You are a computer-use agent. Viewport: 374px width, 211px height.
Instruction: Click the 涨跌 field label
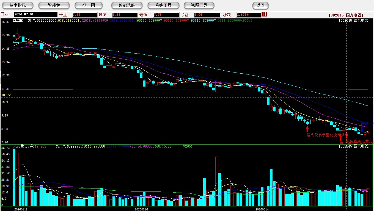227,15
